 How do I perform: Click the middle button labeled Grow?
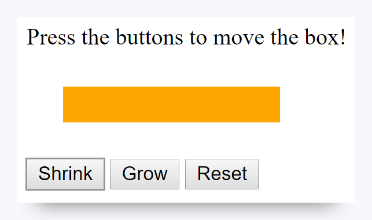tap(145, 174)
